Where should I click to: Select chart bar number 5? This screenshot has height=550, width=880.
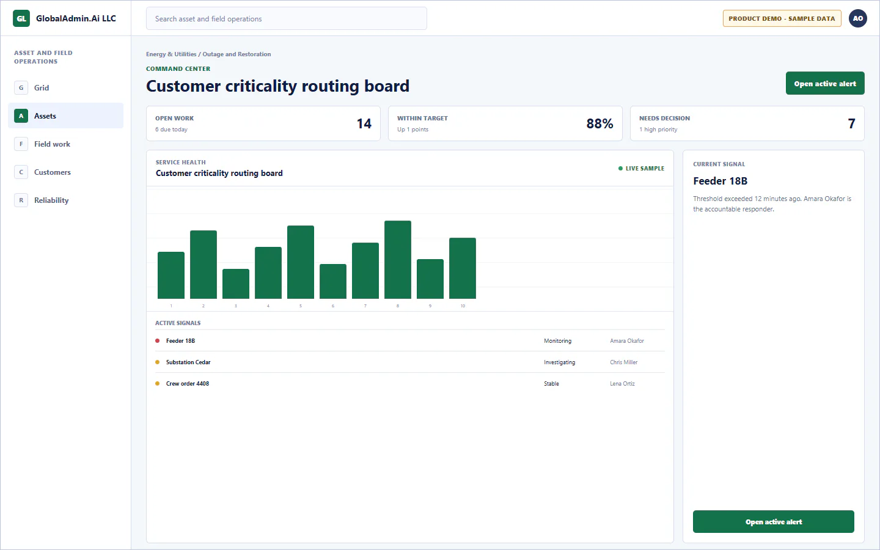coord(301,262)
